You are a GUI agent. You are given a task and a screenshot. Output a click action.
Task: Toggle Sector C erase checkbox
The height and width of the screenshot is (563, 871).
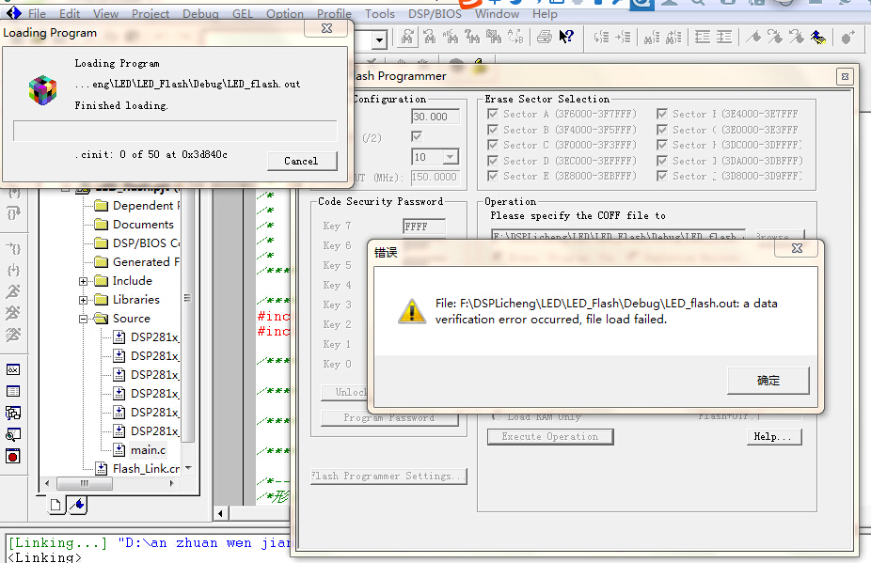tap(492, 145)
